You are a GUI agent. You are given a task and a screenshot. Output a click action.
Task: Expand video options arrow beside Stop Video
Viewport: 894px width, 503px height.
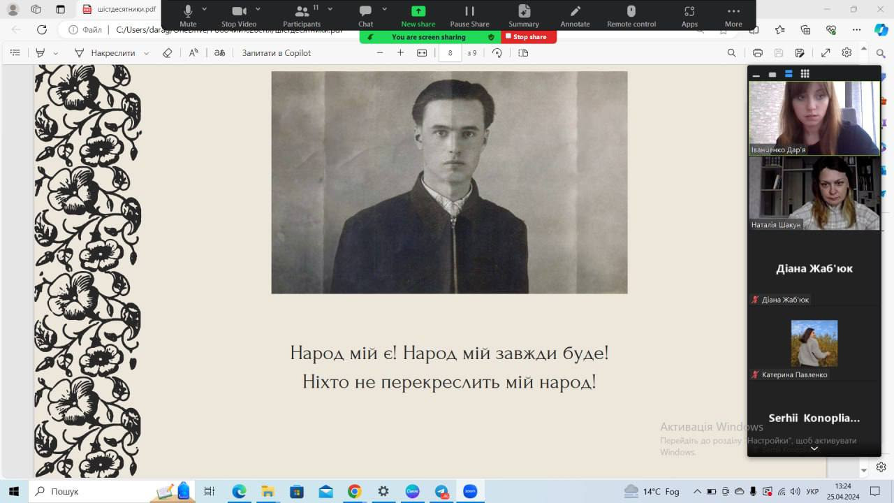click(x=258, y=9)
